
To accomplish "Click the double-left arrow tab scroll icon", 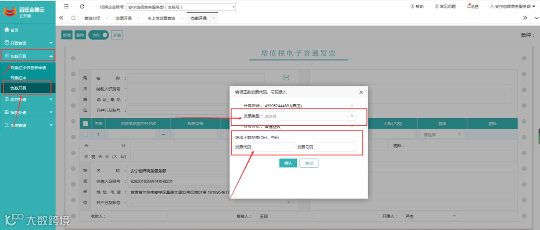I will click(61, 18).
